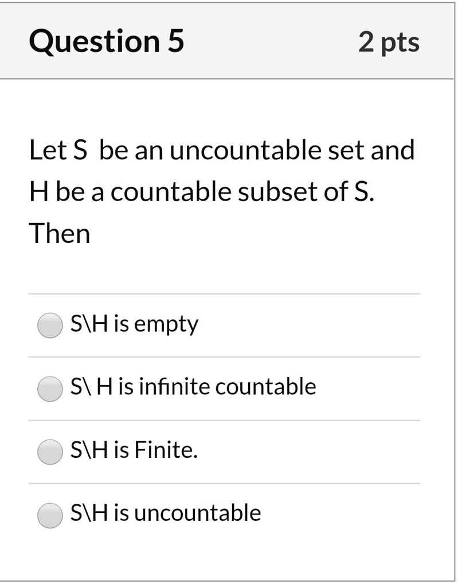Click the question text paragraph
The height and width of the screenshot is (584, 458).
[222, 191]
